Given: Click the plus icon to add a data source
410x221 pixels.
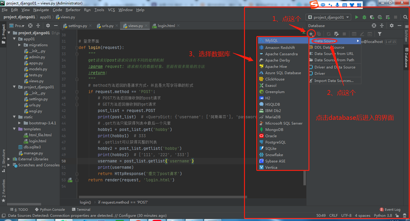Looking at the screenshot, I should [311, 34].
